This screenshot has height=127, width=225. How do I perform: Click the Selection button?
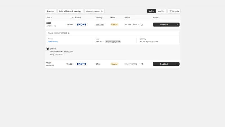(x=50, y=11)
